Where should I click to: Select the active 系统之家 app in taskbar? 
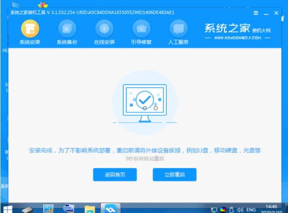pos(110,209)
